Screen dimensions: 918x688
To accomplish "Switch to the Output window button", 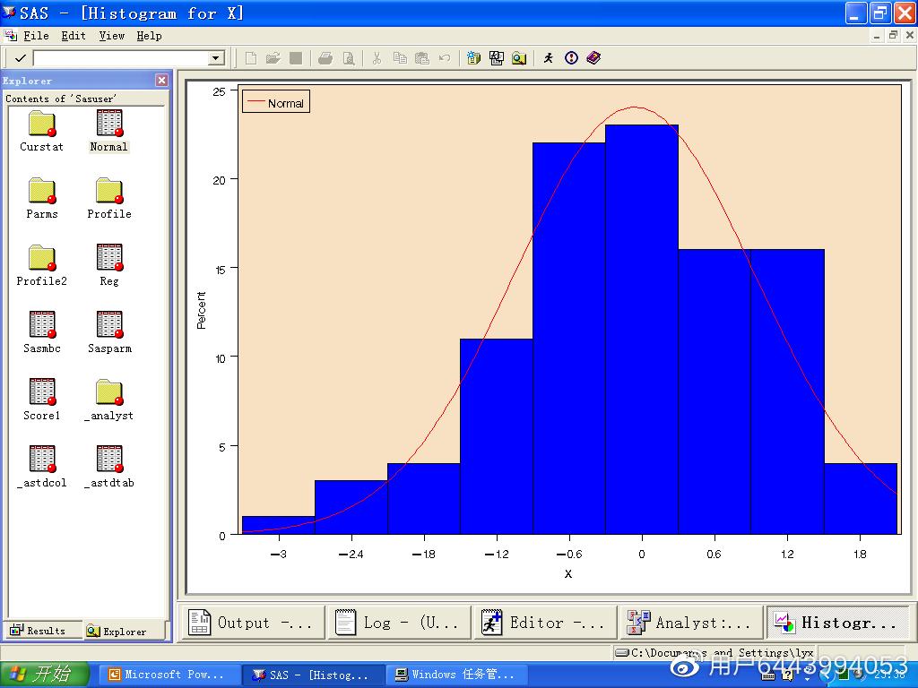I will [x=251, y=623].
